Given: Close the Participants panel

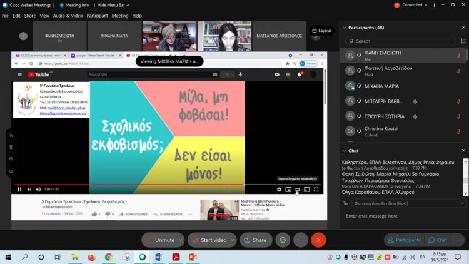Looking at the screenshot, I should tap(463, 28).
